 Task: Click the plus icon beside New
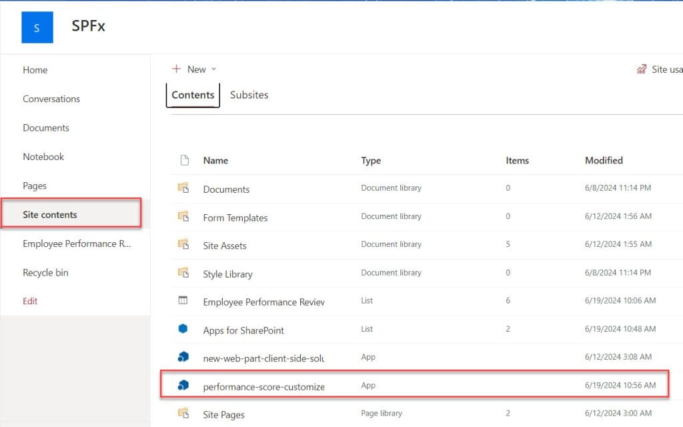point(176,69)
